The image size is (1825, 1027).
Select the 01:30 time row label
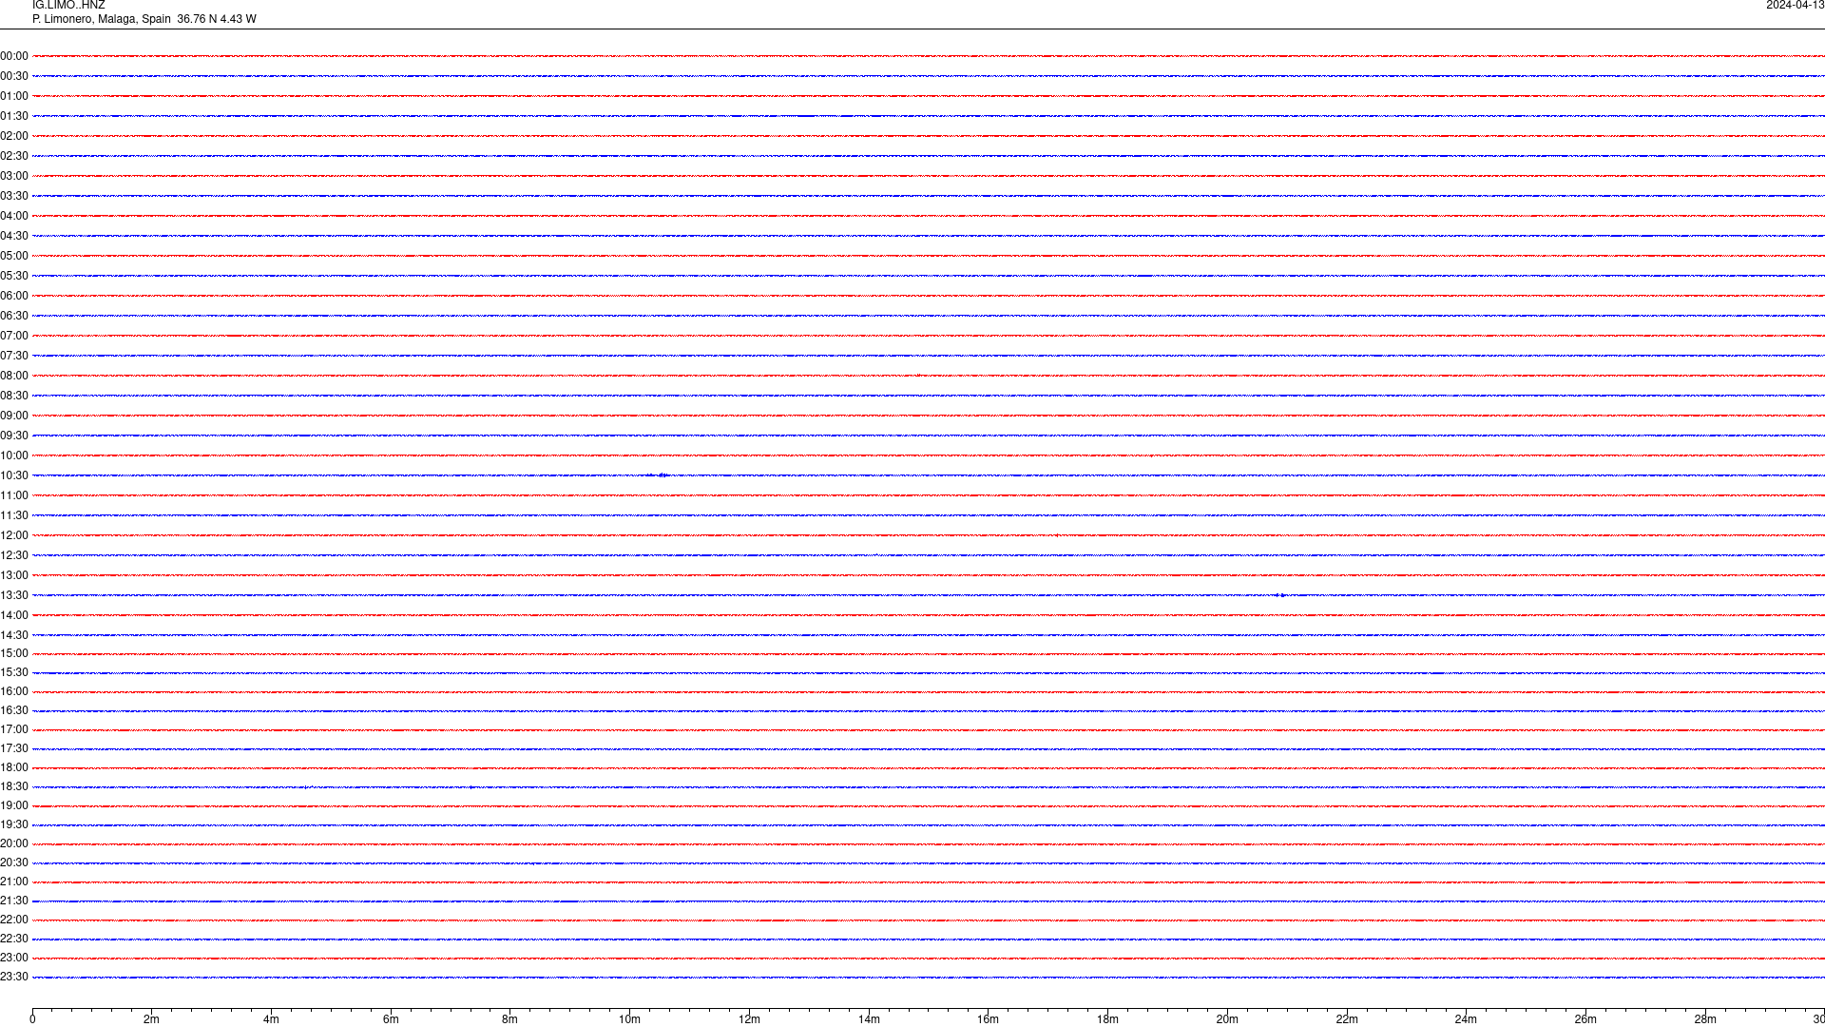pos(14,116)
